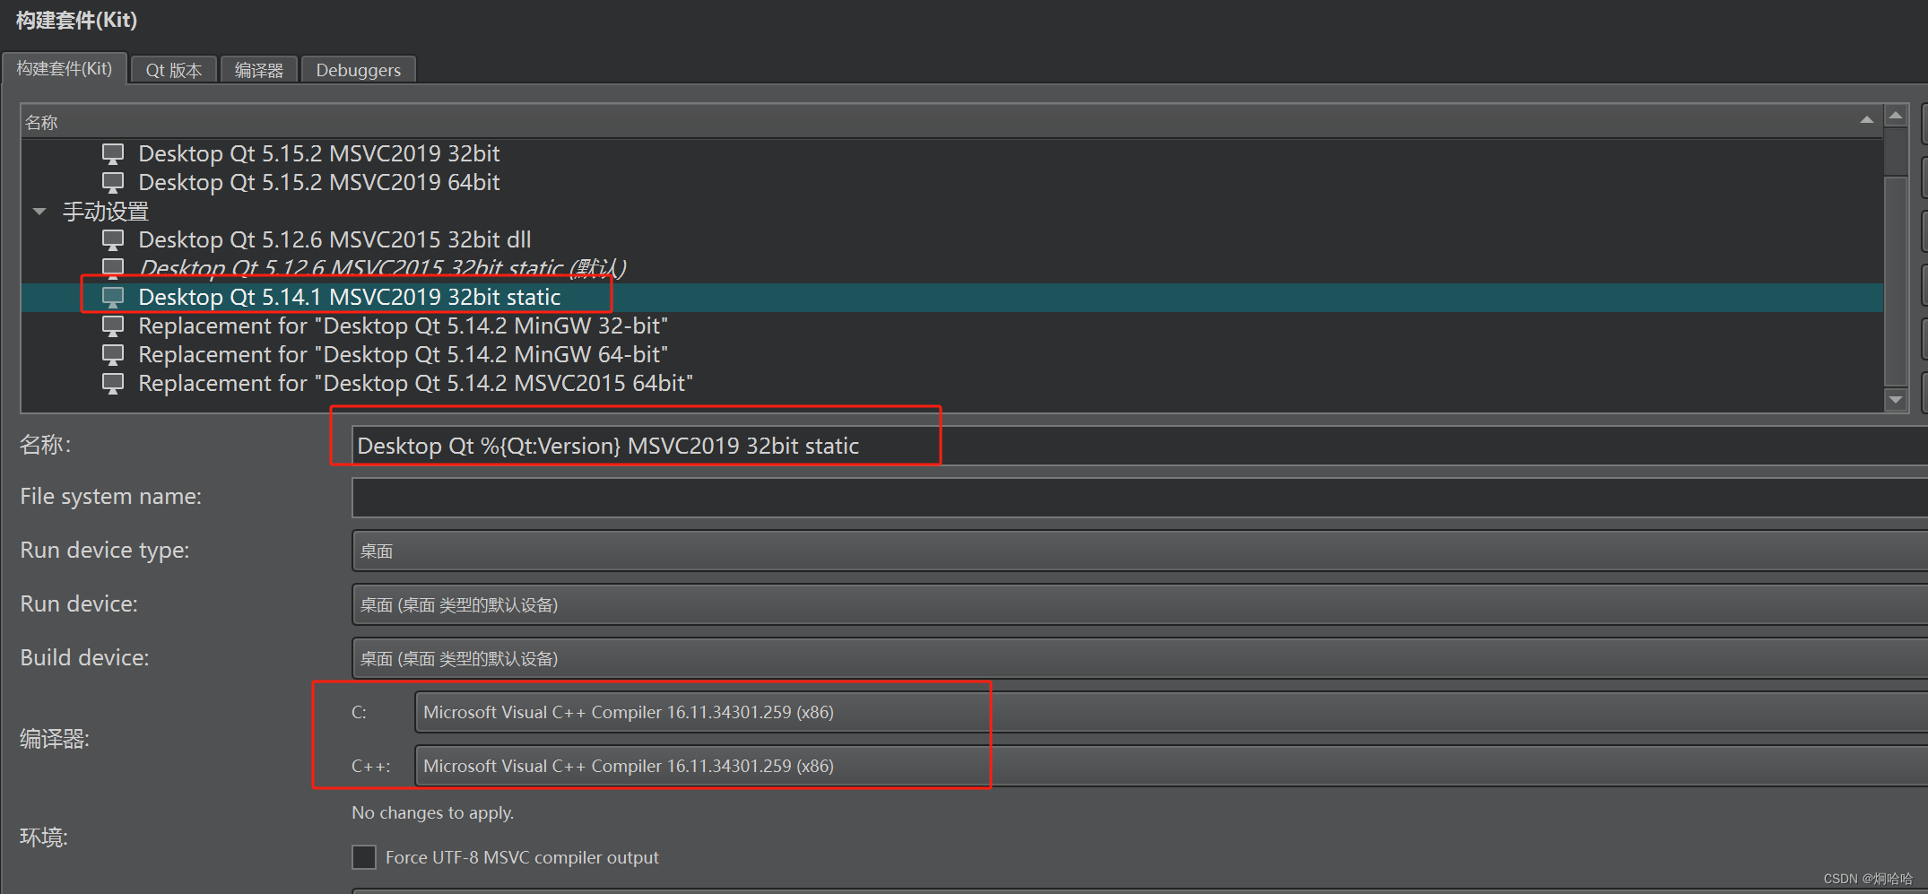Viewport: 1928px width, 894px height.
Task: Edit the kit 名称 text field
Action: 1139,446
